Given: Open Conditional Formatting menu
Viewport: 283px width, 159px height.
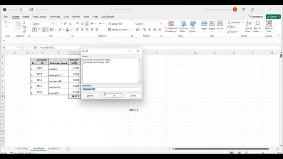Looking at the screenshot, I should pos(171,26).
